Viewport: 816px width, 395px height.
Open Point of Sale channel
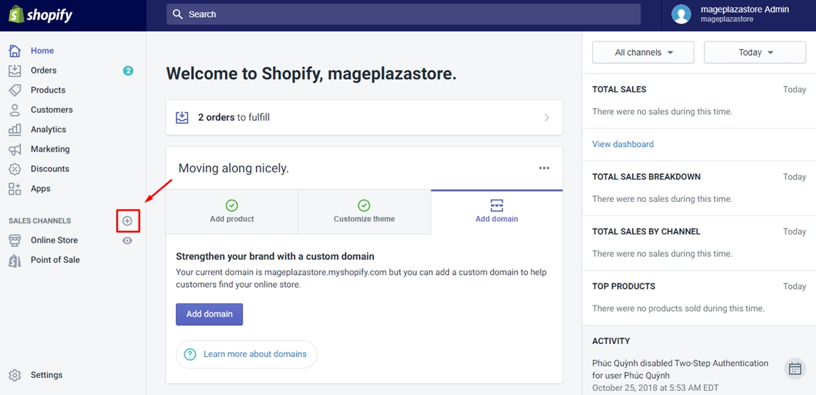click(55, 260)
